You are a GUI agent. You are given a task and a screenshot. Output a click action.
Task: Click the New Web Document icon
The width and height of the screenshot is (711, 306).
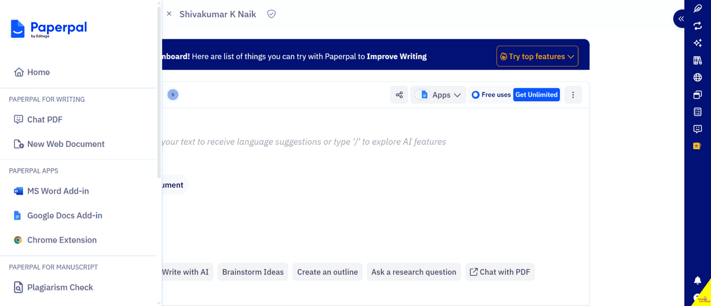coord(18,144)
